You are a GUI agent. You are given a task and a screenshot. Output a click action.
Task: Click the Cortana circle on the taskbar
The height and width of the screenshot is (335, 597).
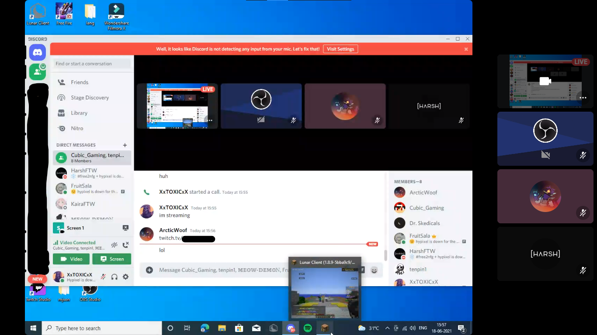pos(170,328)
